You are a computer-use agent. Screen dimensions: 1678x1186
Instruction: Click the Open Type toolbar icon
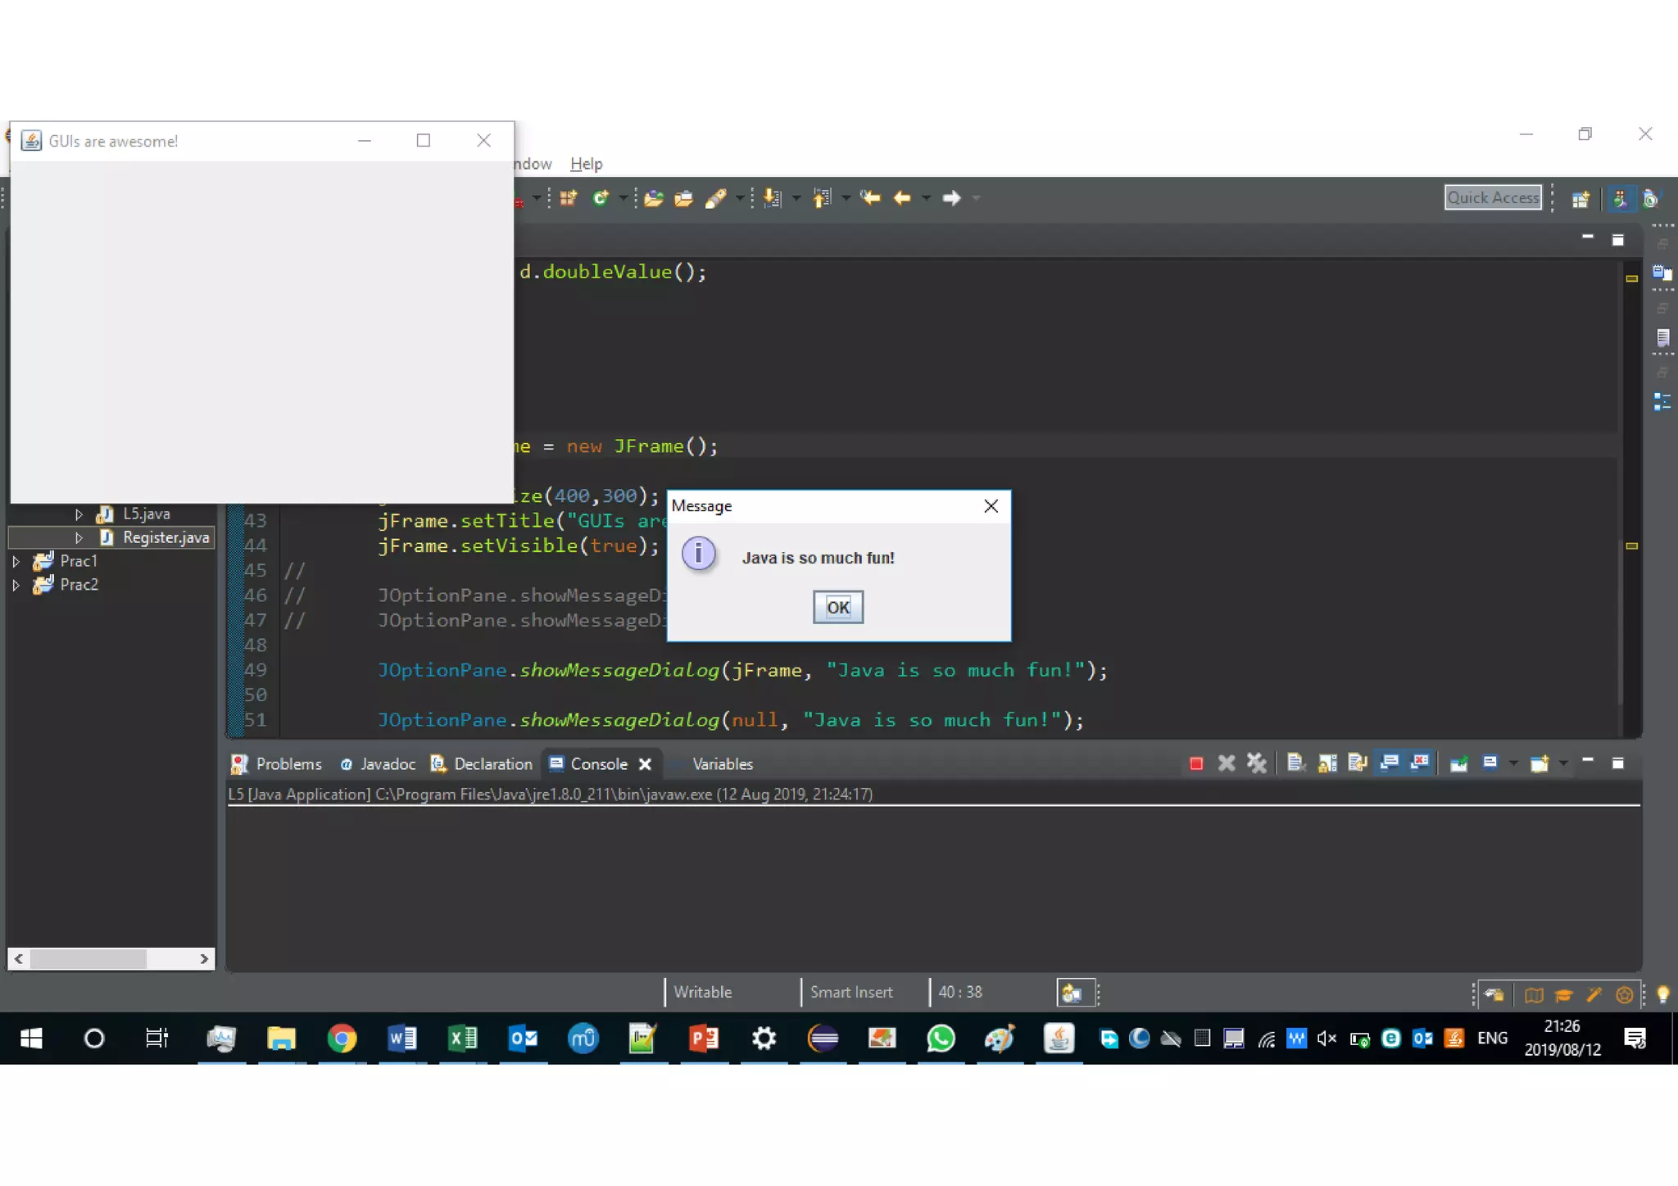point(654,198)
